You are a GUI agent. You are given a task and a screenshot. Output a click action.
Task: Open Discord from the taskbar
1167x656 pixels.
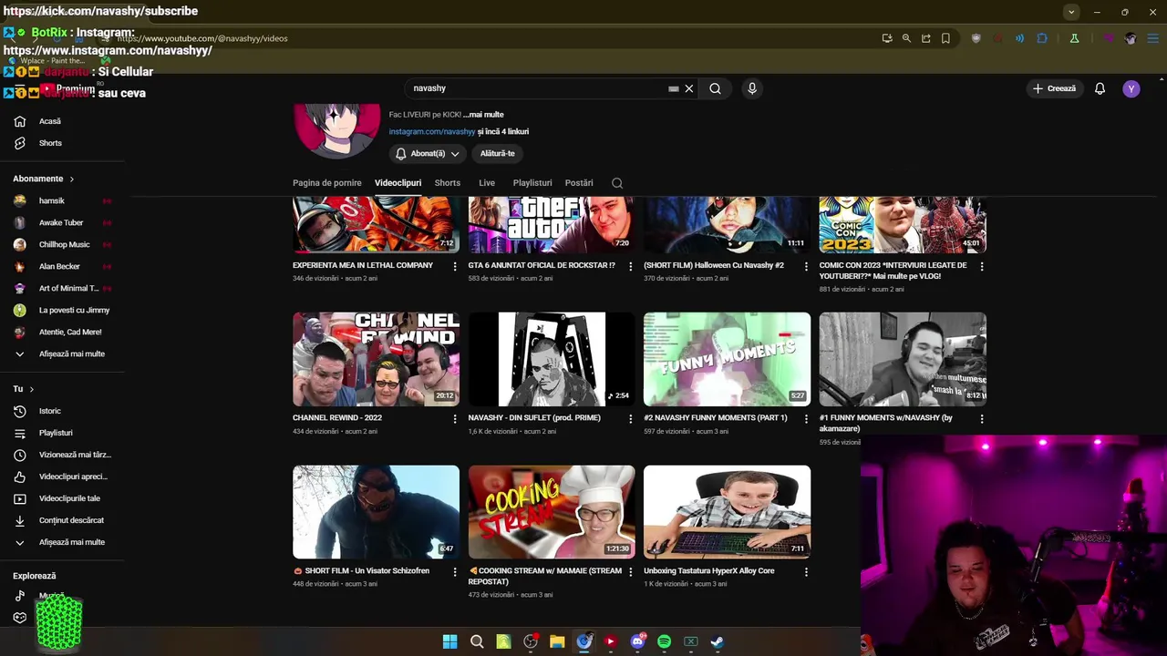(637, 641)
